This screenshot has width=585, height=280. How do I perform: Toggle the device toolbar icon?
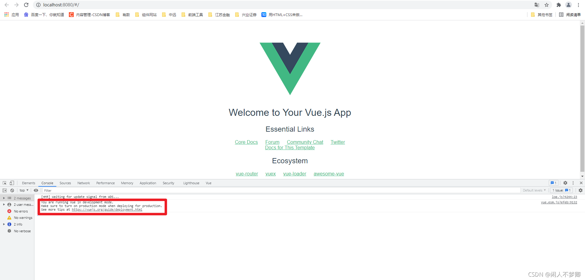pos(12,183)
